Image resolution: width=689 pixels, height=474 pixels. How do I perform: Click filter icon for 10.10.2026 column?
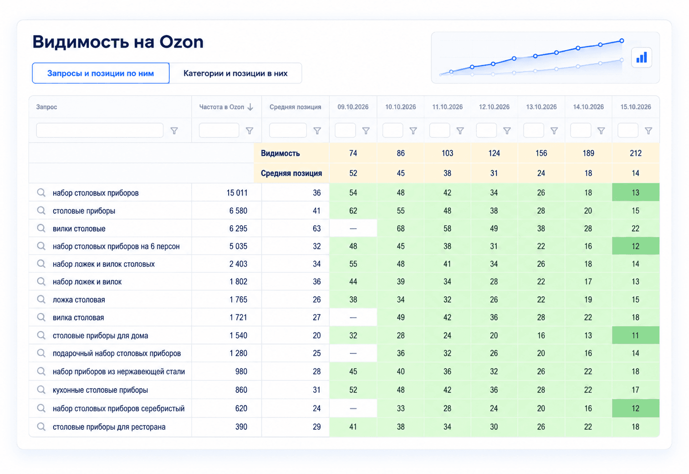pyautogui.click(x=413, y=131)
